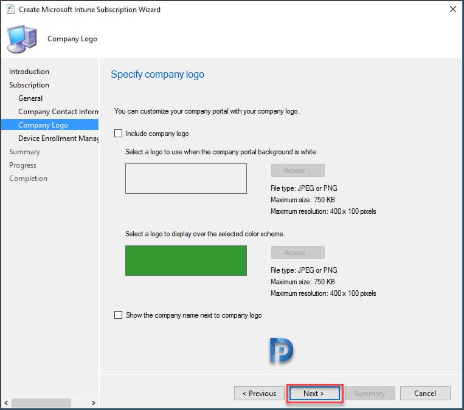
Task: Open Device Enrollment Manager step
Action: (x=58, y=138)
